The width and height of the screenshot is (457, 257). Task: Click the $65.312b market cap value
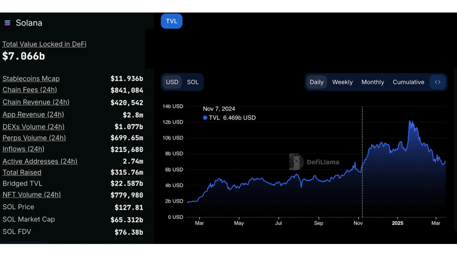point(127,220)
